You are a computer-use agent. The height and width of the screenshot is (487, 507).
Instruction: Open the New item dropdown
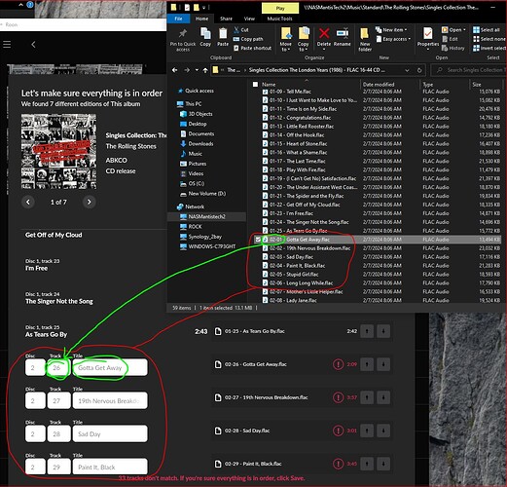click(x=391, y=30)
